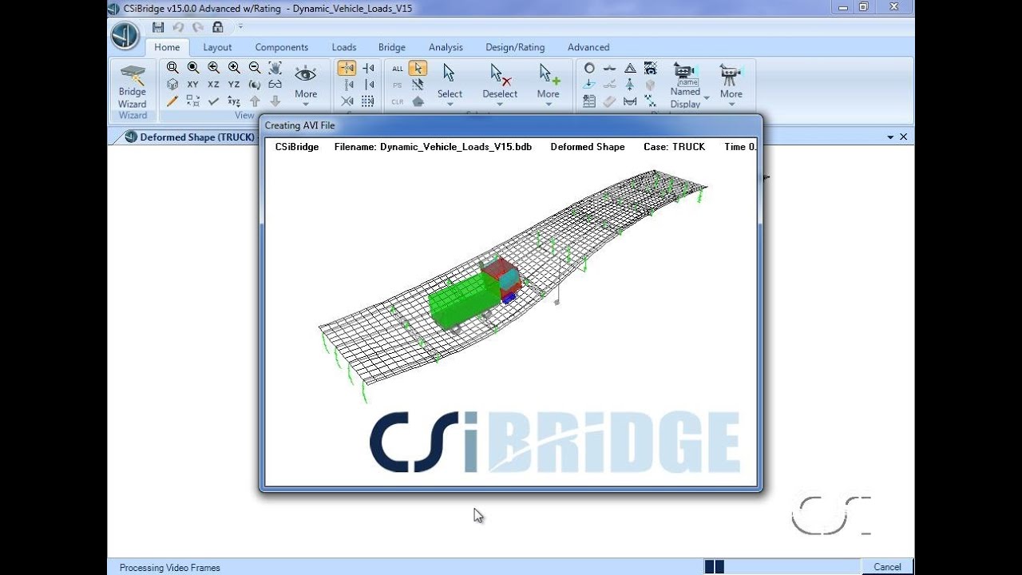The image size is (1022, 575).
Task: Switch to the Home ribbon tab
Action: 167,47
